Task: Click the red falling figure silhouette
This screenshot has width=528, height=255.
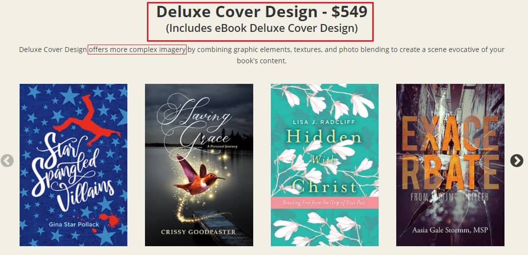Action: (x=87, y=120)
